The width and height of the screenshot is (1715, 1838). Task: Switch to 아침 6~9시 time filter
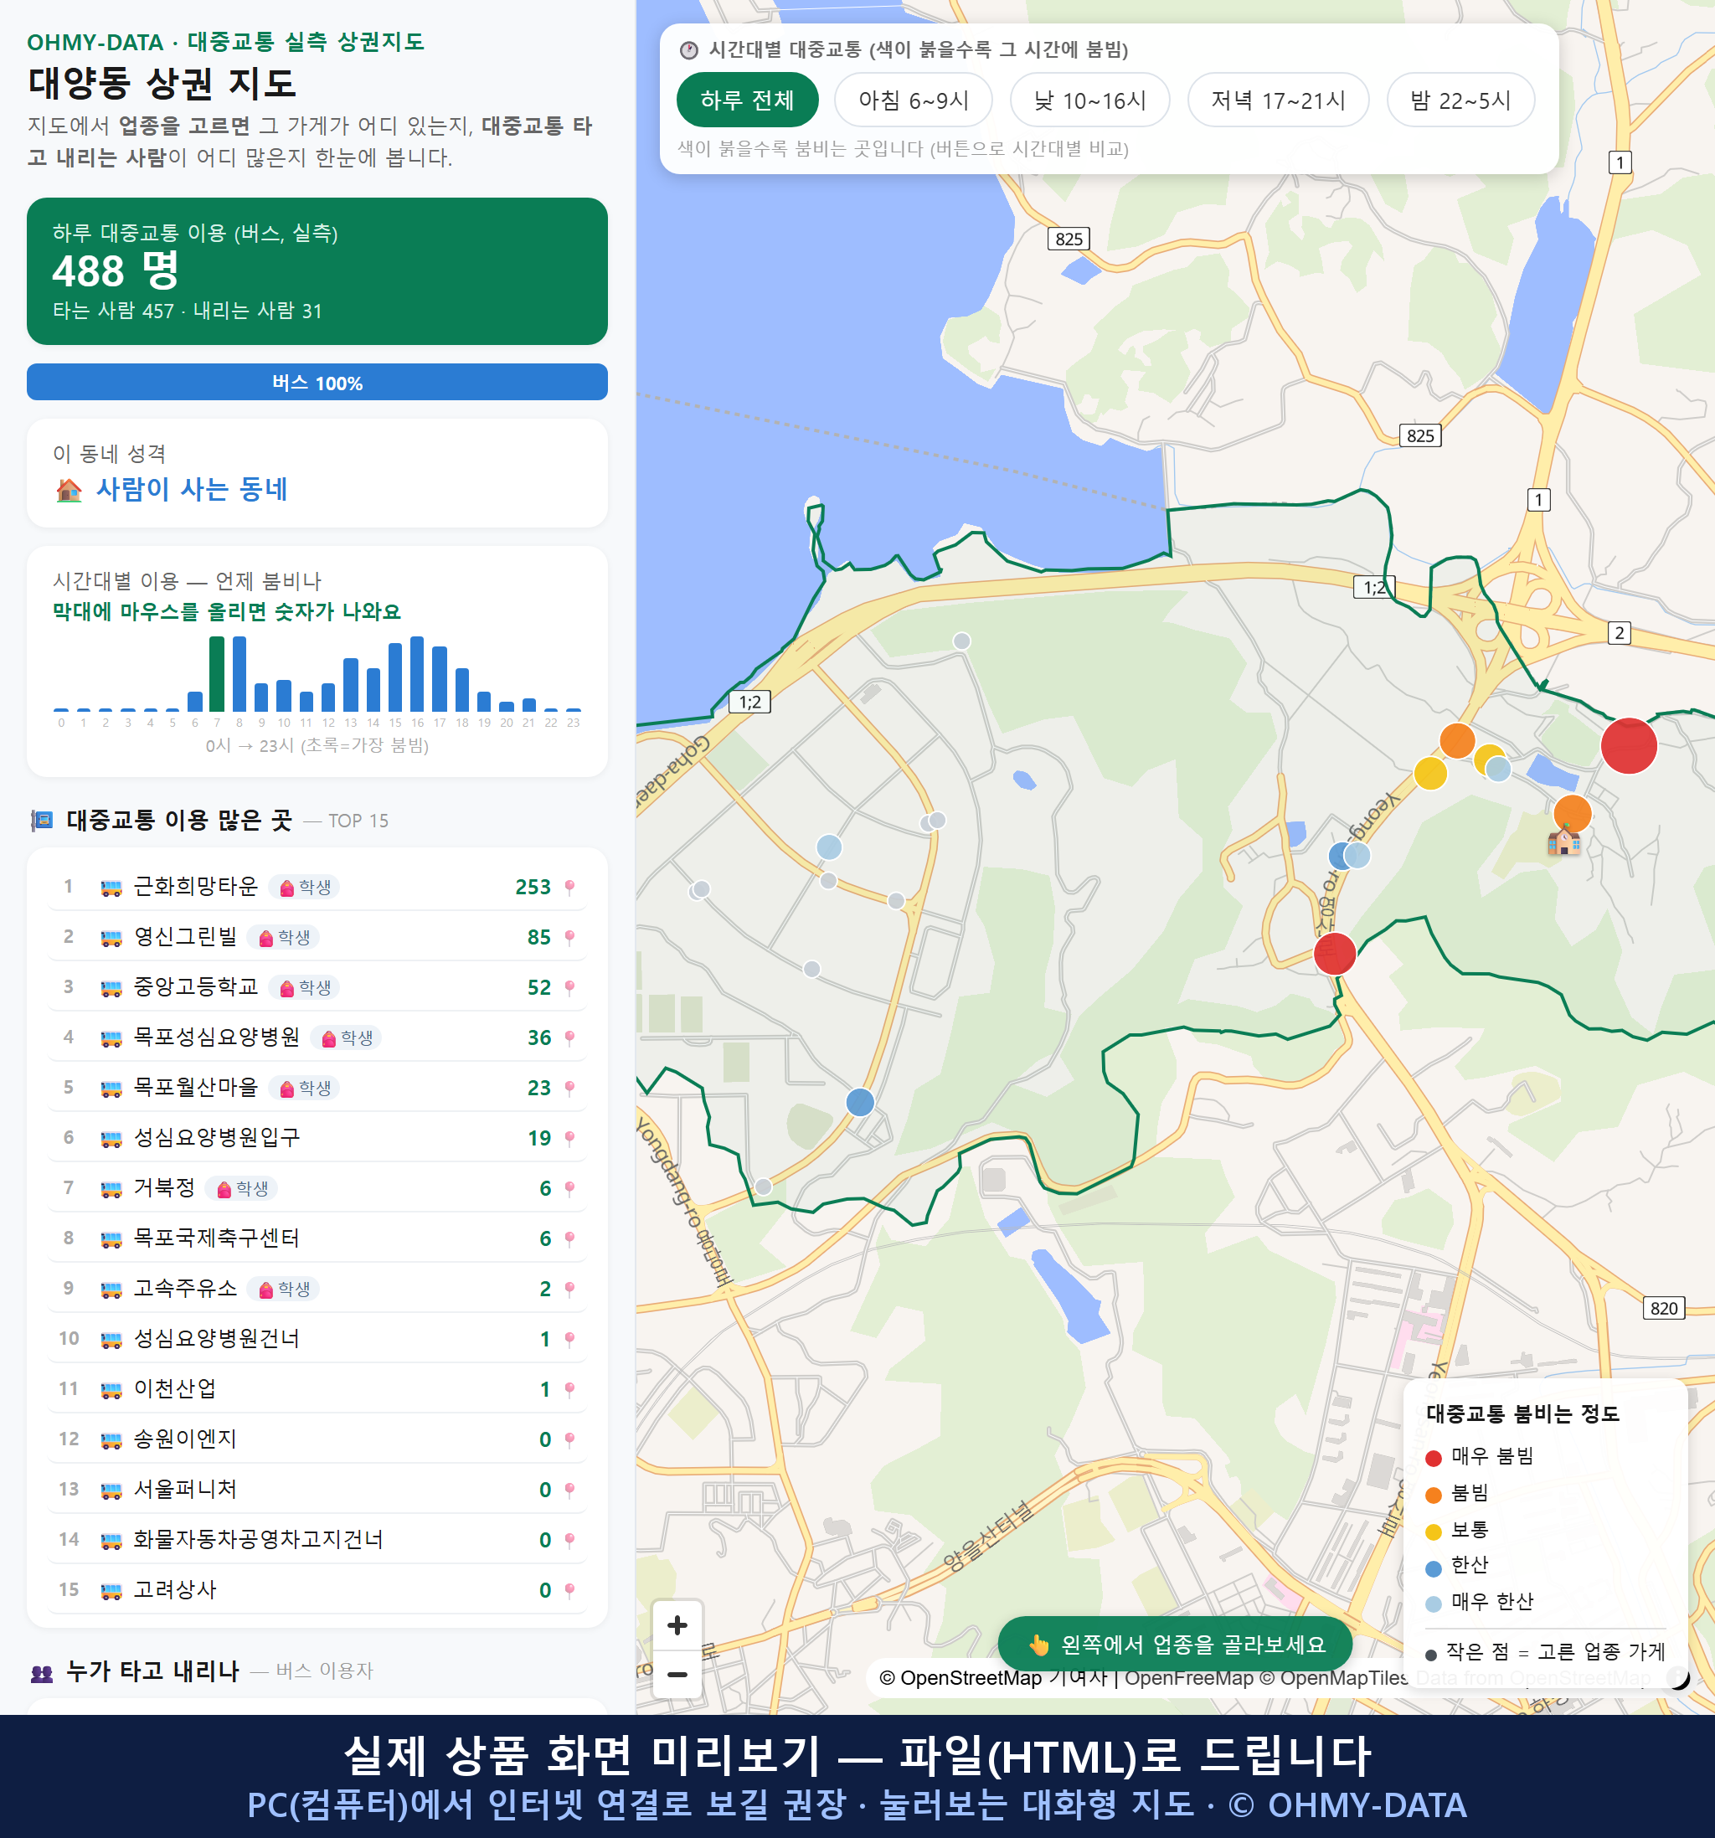(913, 100)
